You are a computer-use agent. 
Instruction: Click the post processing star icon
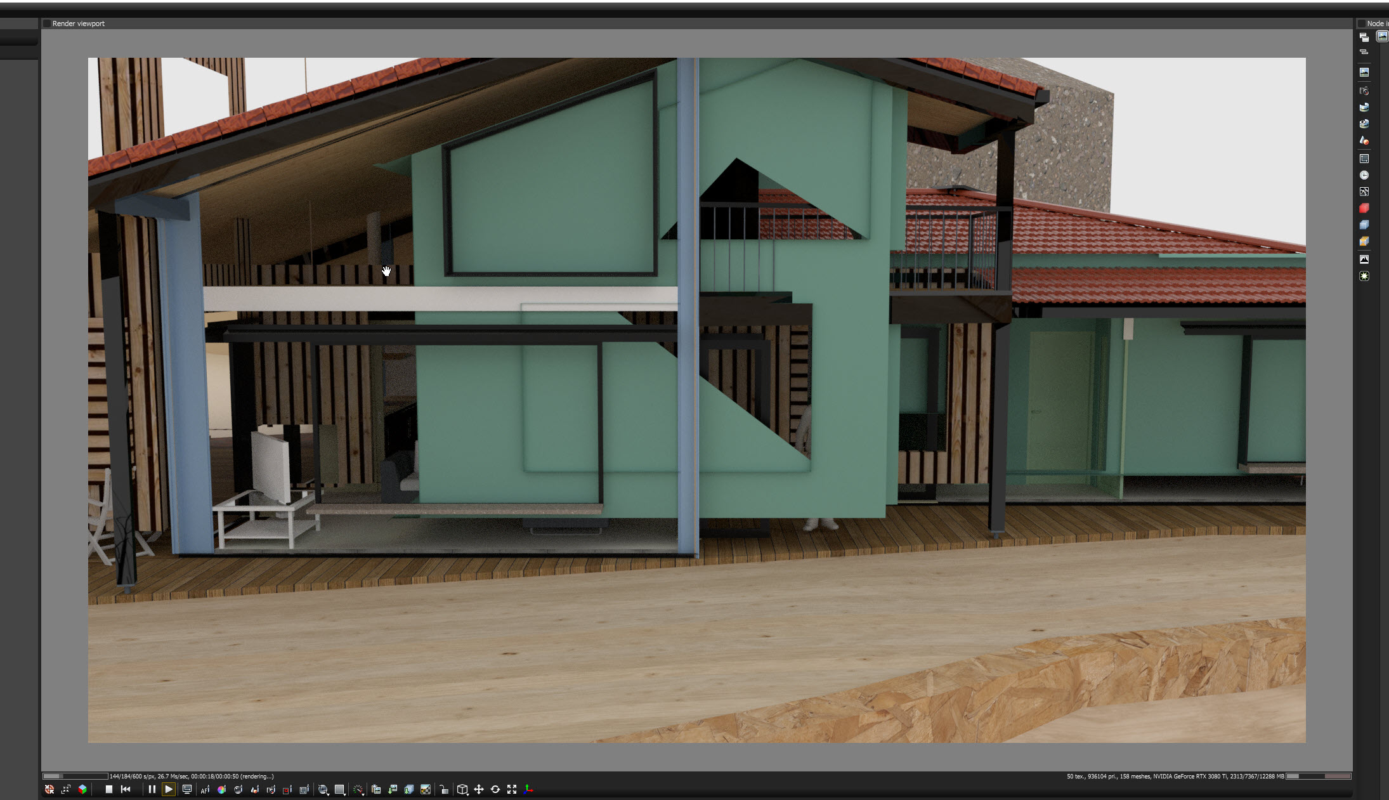click(1364, 276)
